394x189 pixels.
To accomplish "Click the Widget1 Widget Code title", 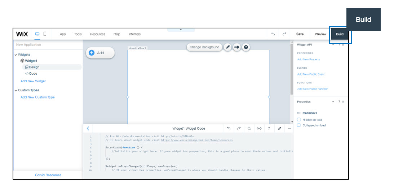I will (x=189, y=128).
